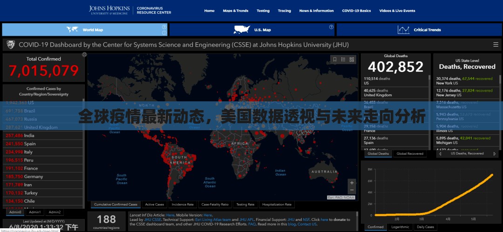Click the left arrow beside US Deaths, Recovered
The image size is (503, 232).
pos(440,153)
